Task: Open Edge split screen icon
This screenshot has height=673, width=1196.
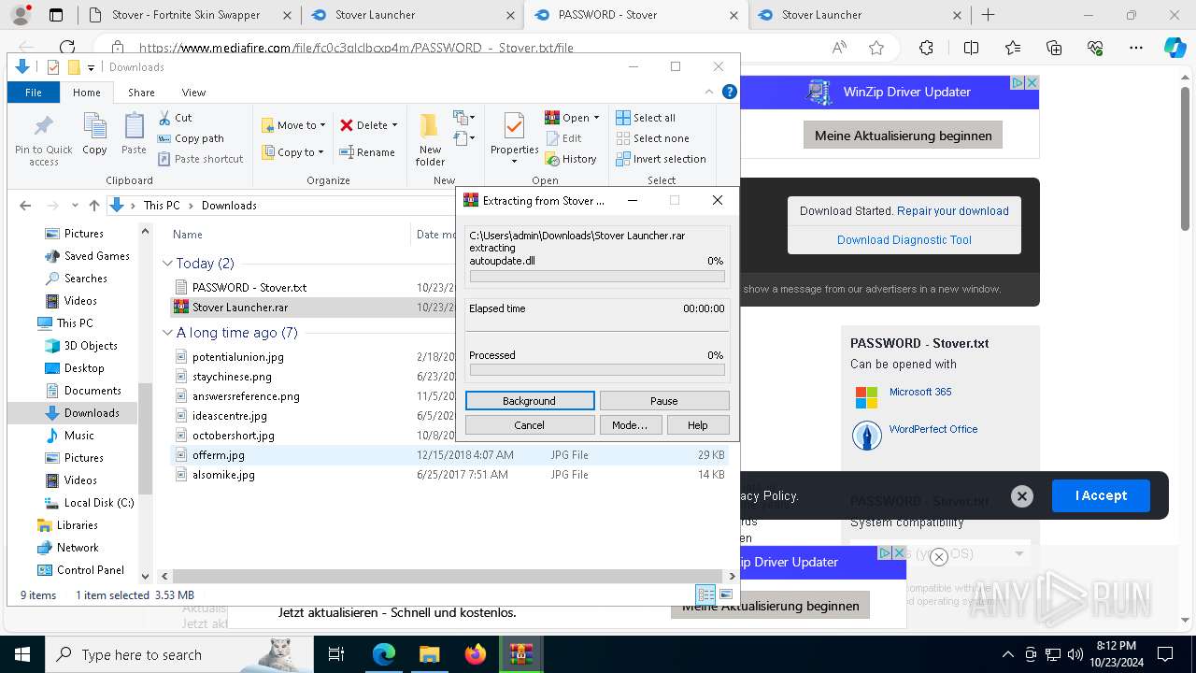Action: [972, 48]
